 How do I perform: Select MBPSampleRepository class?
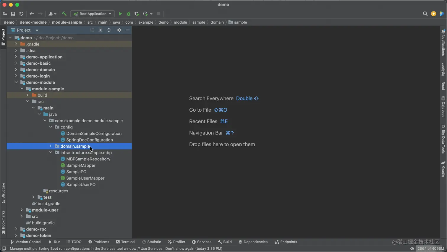pyautogui.click(x=88, y=159)
